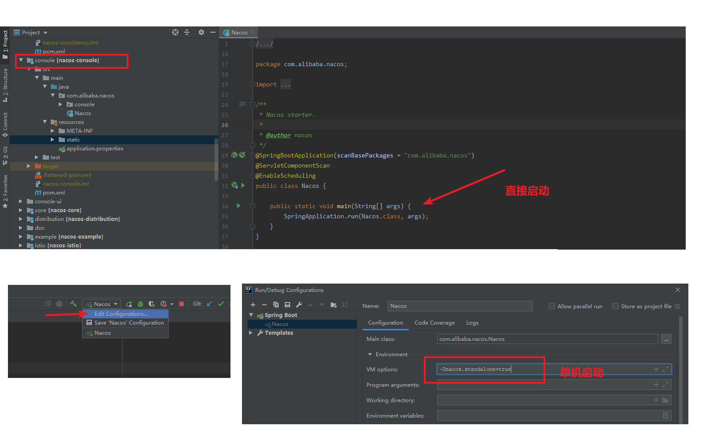Click the copy configuration icon
Viewport: 710px width, 441px height.
click(x=276, y=305)
